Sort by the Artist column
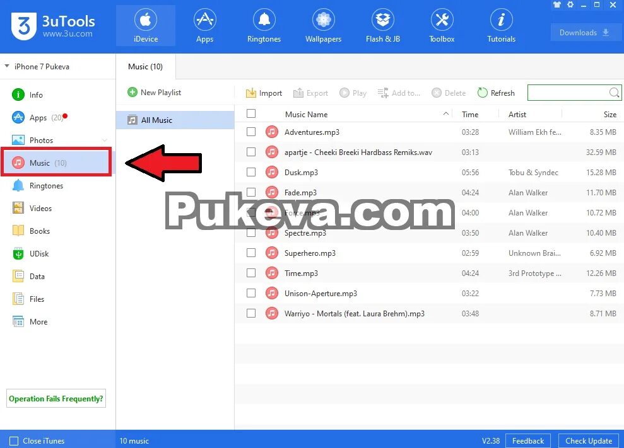 pos(517,115)
